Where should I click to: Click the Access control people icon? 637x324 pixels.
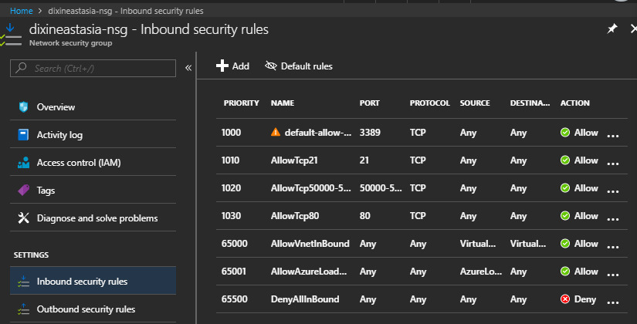24,163
